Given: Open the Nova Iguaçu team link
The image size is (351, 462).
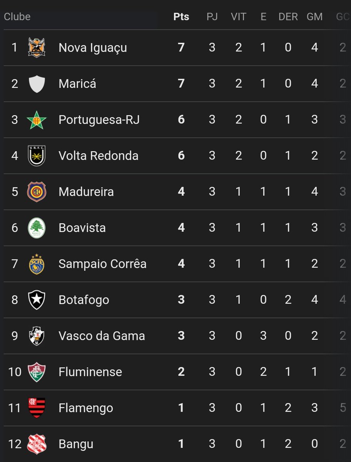Looking at the screenshot, I should pyautogui.click(x=93, y=48).
